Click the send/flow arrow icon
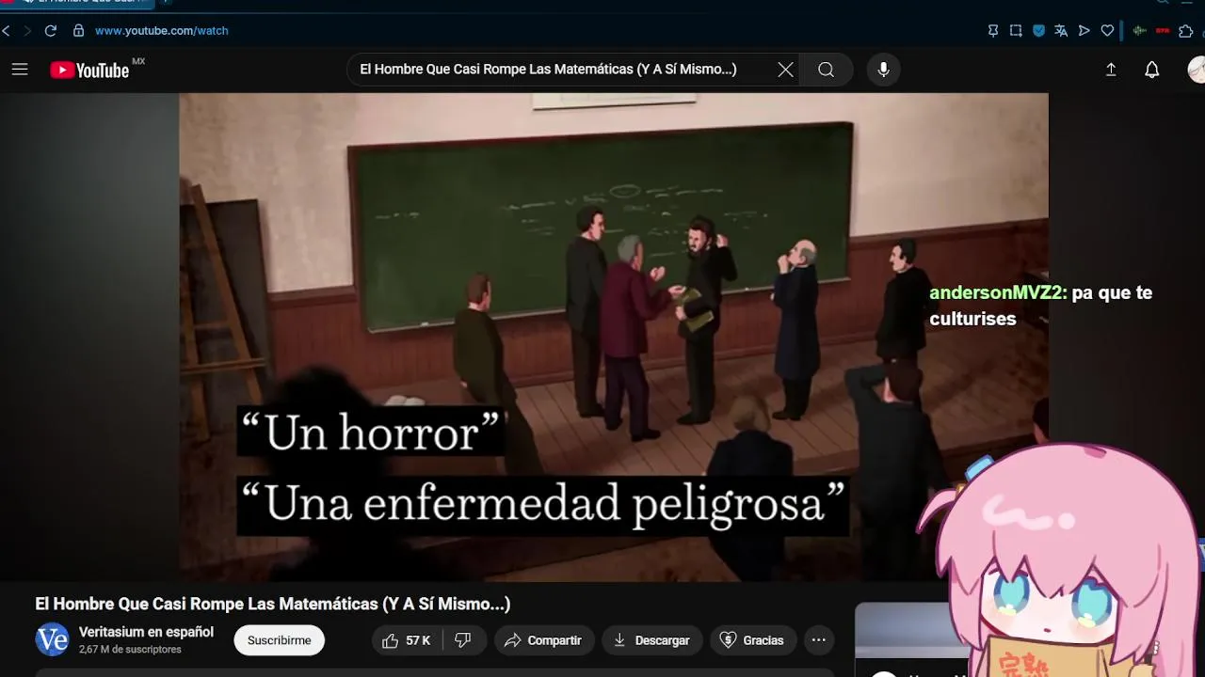 point(1084,31)
